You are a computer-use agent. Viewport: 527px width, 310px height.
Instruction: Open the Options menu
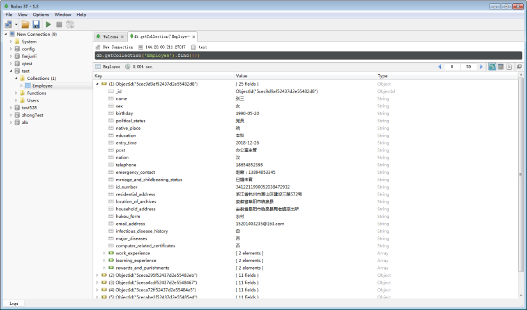point(41,14)
